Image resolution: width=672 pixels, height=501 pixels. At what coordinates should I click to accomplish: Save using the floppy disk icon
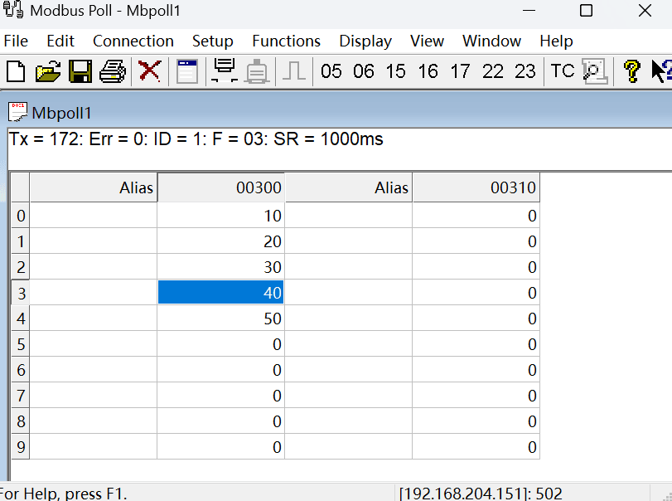(x=80, y=71)
